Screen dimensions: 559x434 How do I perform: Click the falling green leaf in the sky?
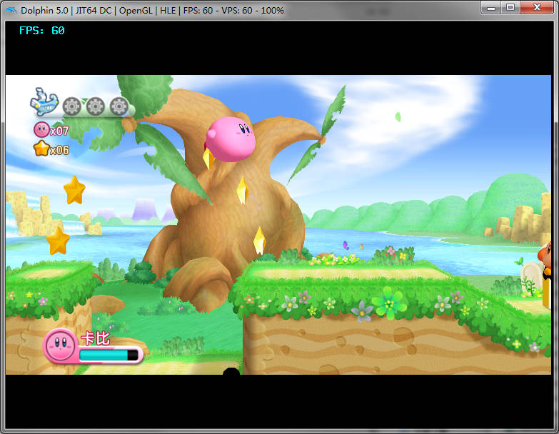pyautogui.click(x=398, y=116)
